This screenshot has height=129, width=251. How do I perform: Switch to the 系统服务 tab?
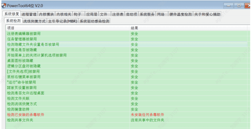click(147, 14)
